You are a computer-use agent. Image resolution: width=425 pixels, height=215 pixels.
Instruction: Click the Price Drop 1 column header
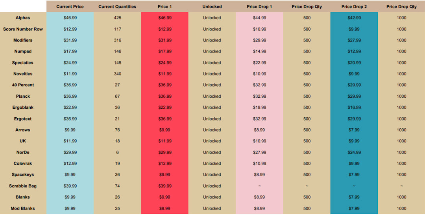pyautogui.click(x=259, y=7)
